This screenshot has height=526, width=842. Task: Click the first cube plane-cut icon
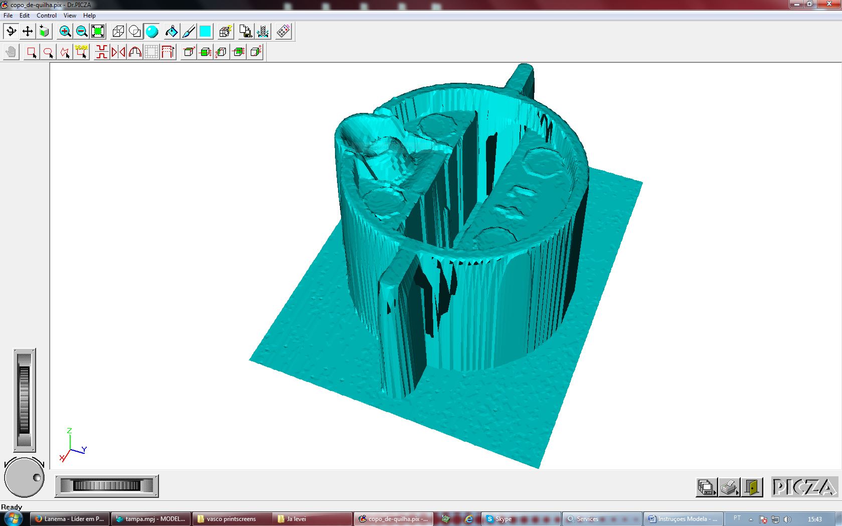(189, 52)
